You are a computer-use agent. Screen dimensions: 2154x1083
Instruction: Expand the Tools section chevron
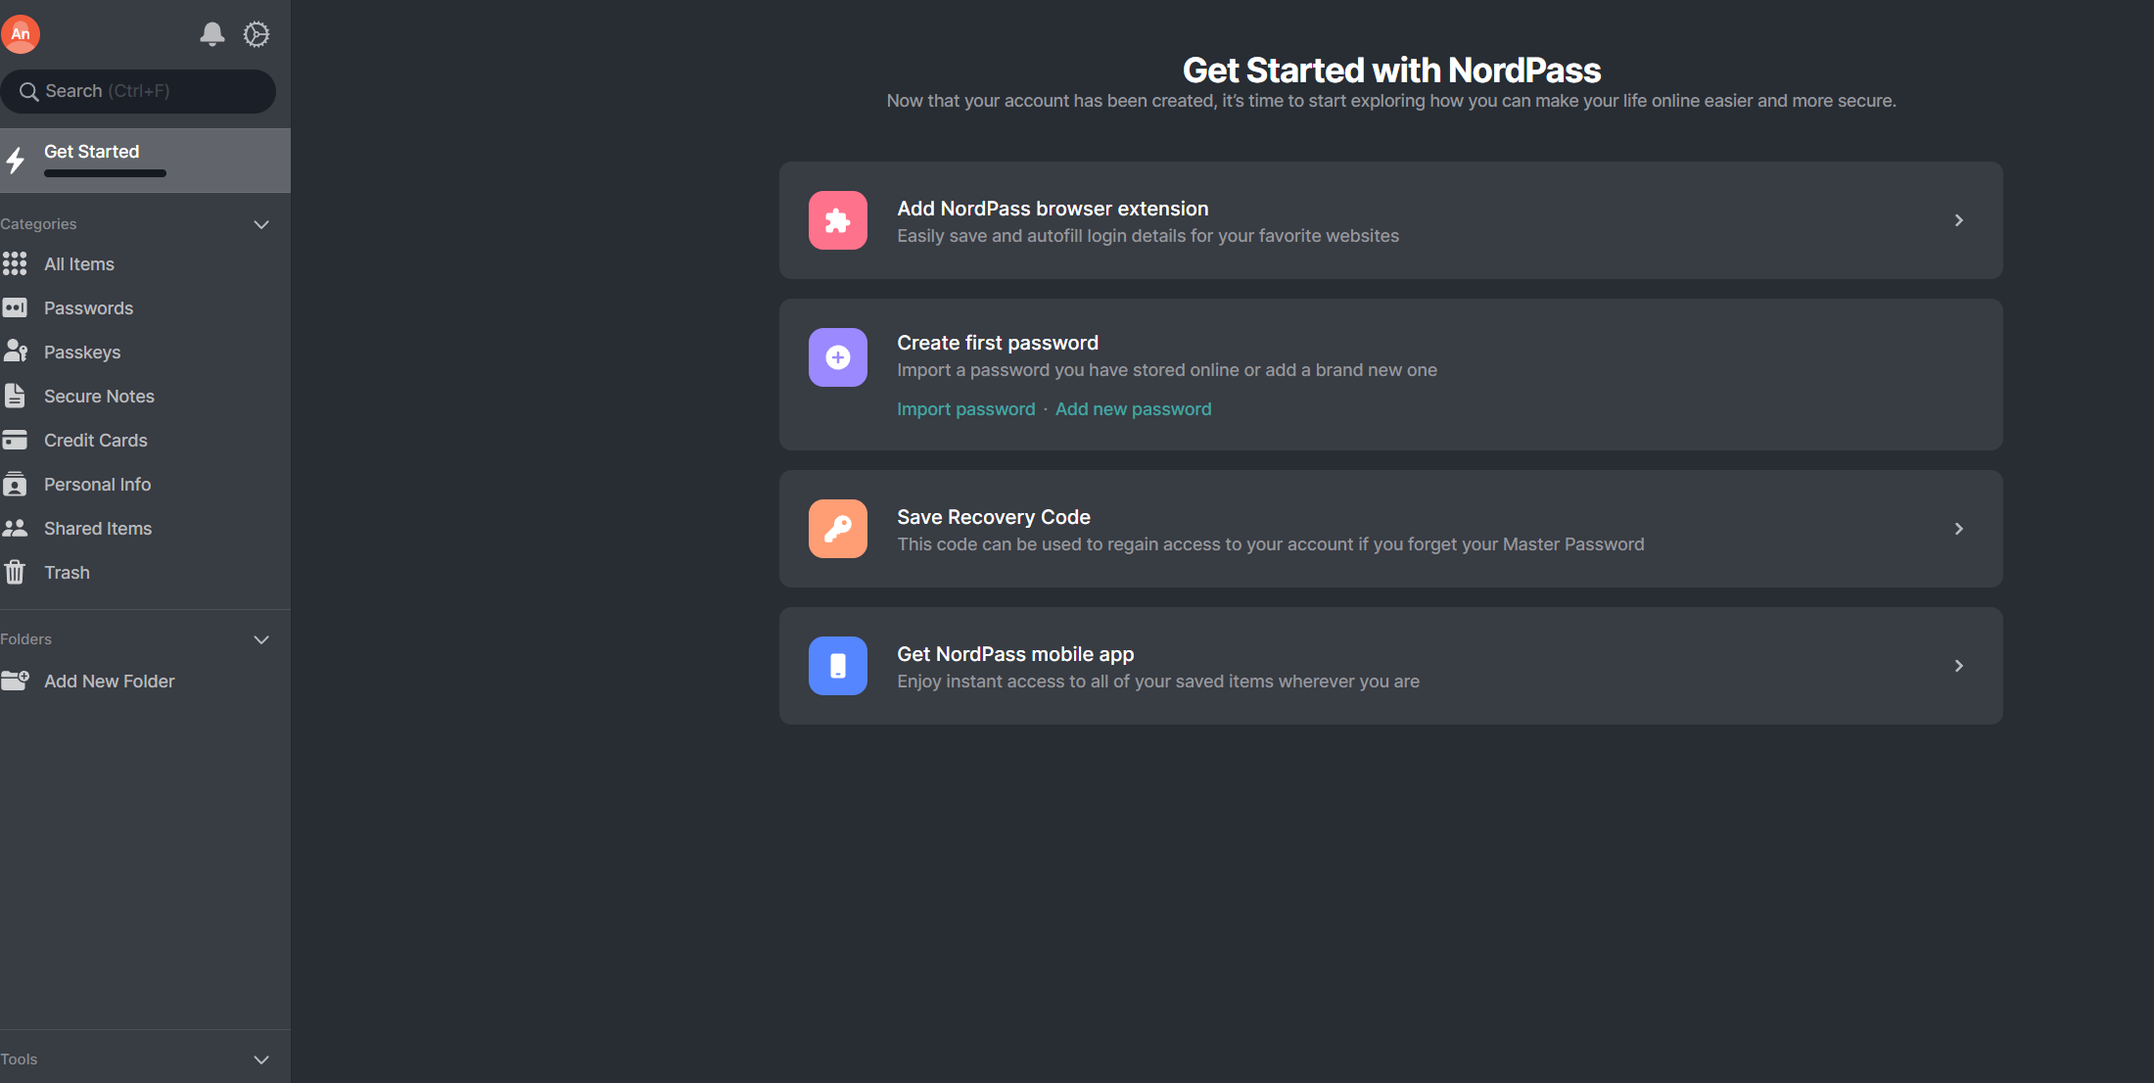pos(261,1059)
